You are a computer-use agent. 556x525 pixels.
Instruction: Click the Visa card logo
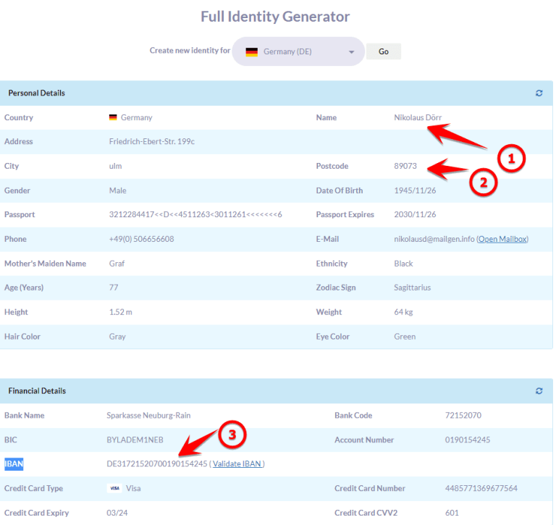(114, 489)
